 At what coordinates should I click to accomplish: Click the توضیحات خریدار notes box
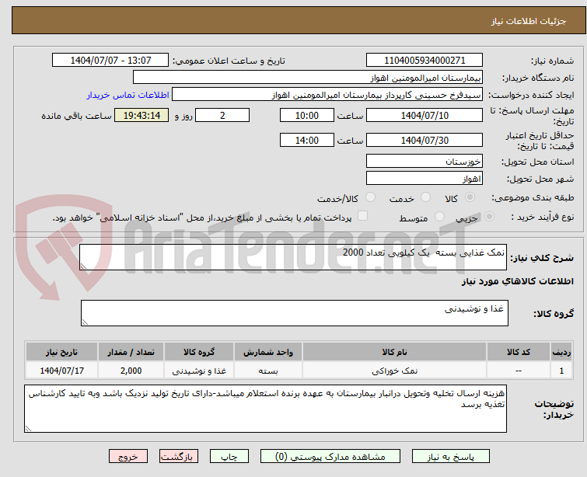[265, 409]
